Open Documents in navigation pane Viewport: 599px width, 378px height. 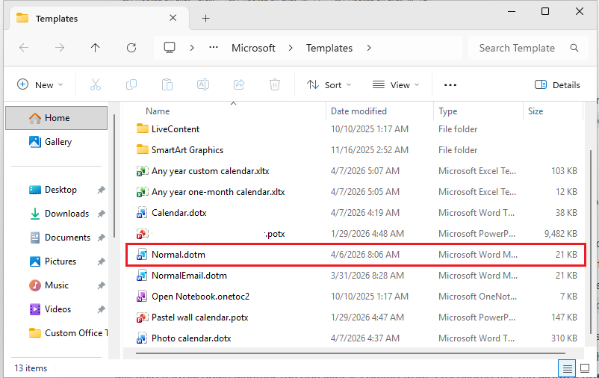60,238
